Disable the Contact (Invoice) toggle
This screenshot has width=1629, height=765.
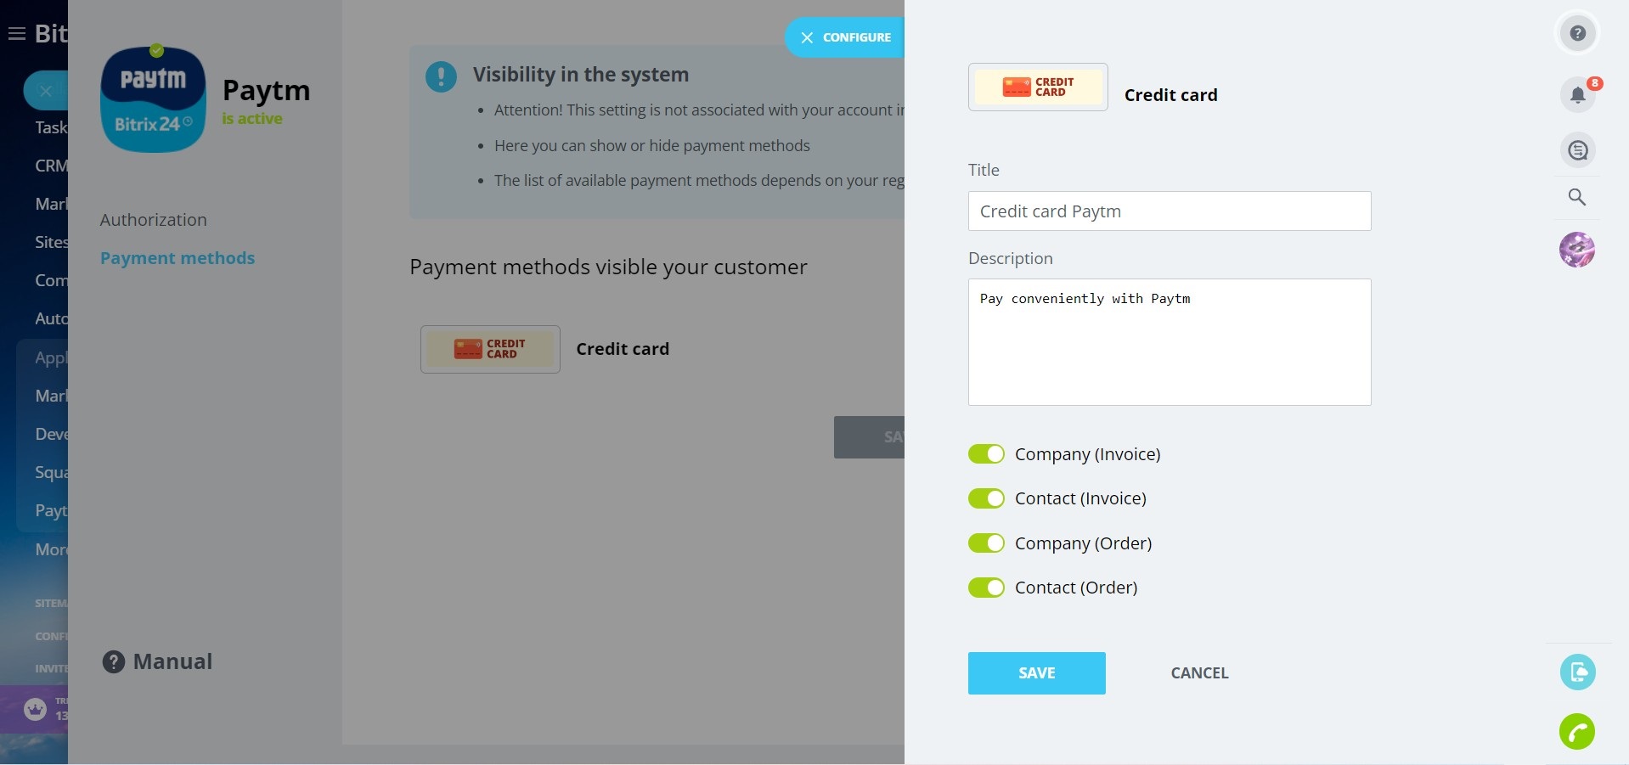[986, 498]
